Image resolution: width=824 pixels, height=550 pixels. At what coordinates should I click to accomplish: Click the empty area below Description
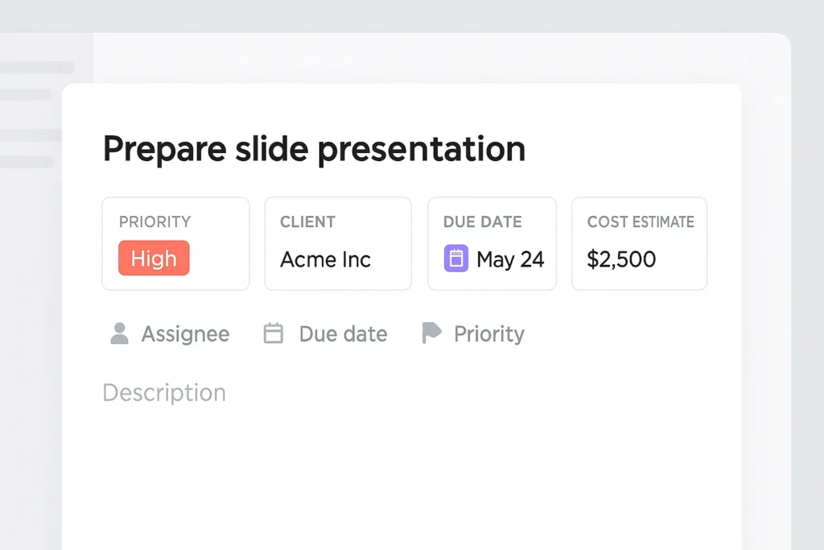point(401,475)
